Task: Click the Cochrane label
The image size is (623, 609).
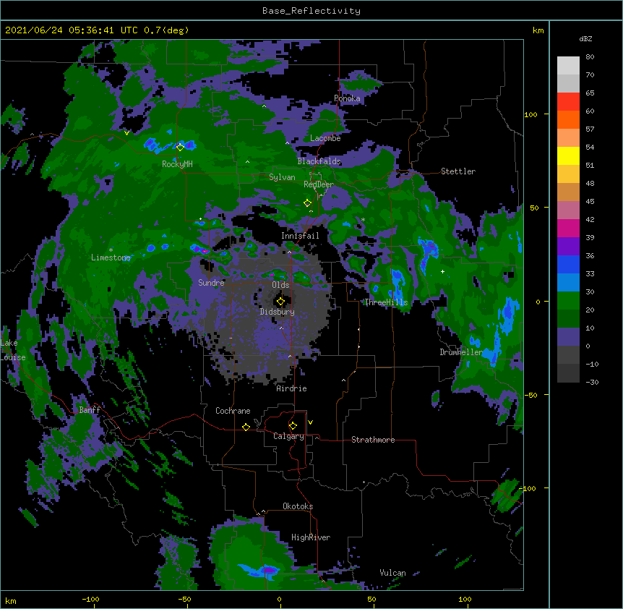Action: (233, 411)
